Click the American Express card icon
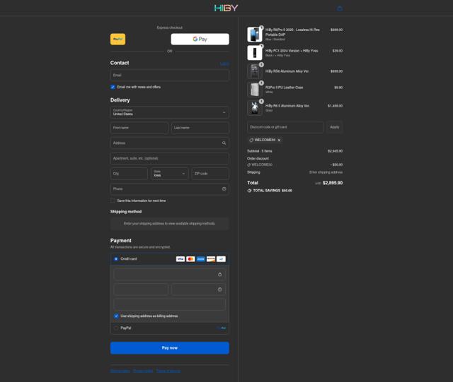 click(201, 259)
